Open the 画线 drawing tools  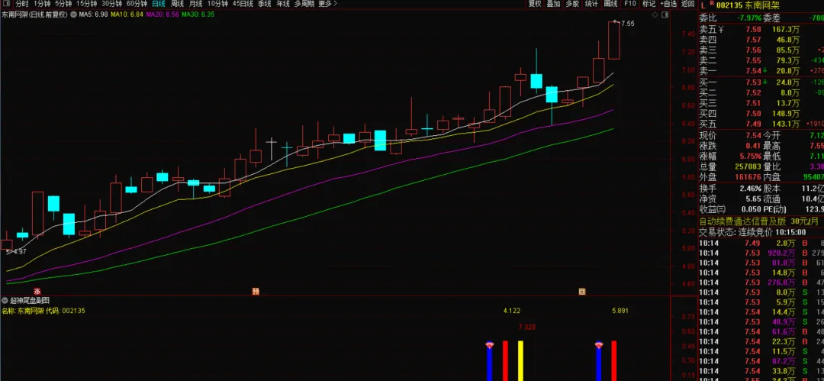(610, 4)
